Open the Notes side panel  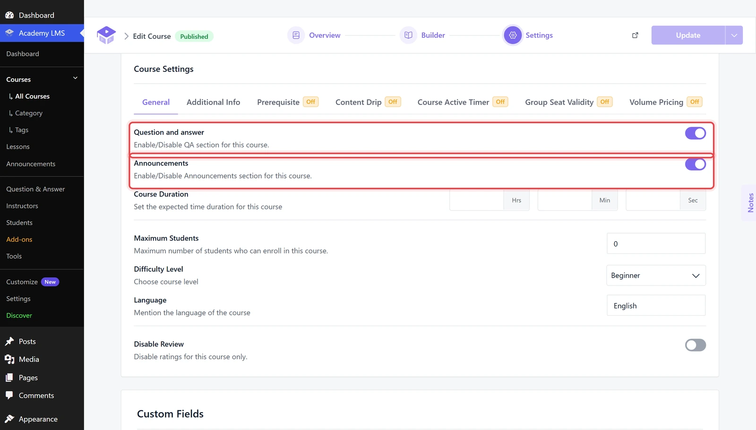(x=750, y=203)
